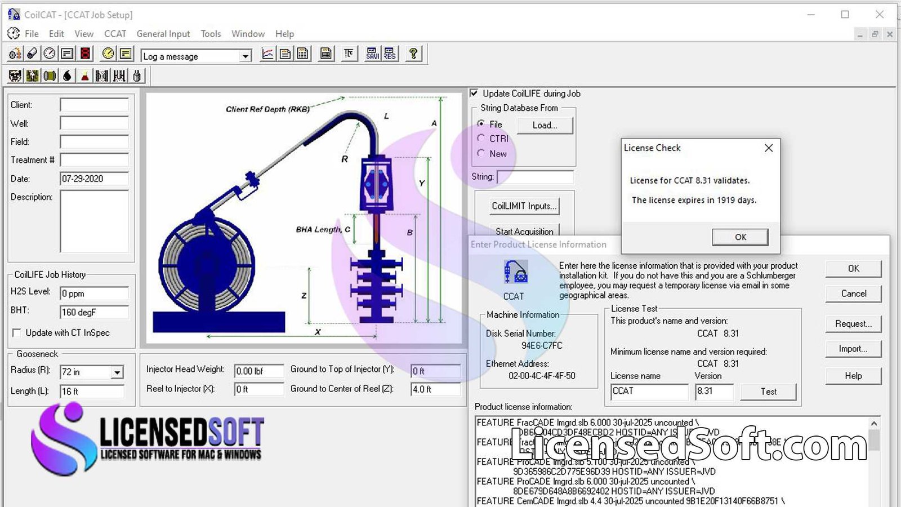The image size is (901, 507).
Task: Click the green cylinder module icon
Action: (50, 75)
